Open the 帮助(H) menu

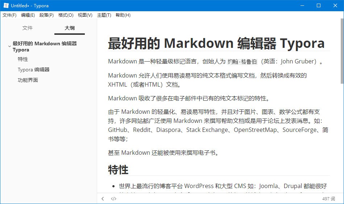click(x=123, y=15)
